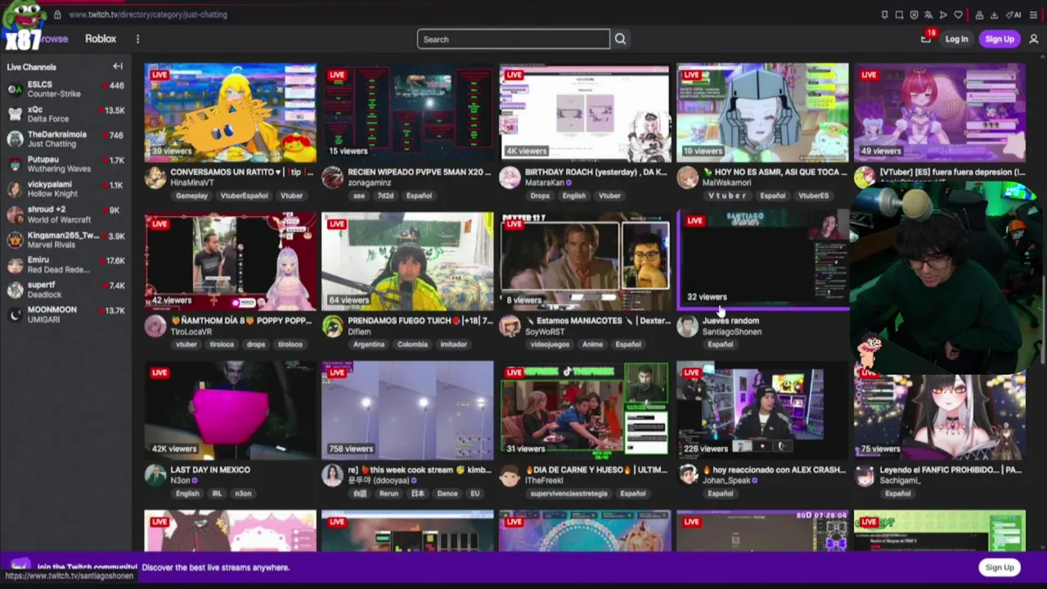Open the browser main menu icon
Image resolution: width=1047 pixels, height=589 pixels.
coord(1034,15)
